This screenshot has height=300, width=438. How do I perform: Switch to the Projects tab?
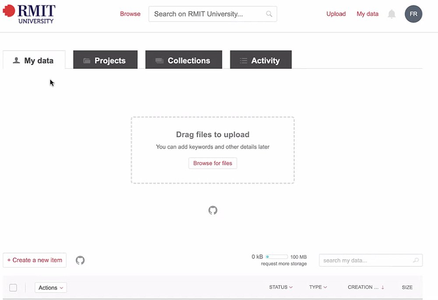105,60
